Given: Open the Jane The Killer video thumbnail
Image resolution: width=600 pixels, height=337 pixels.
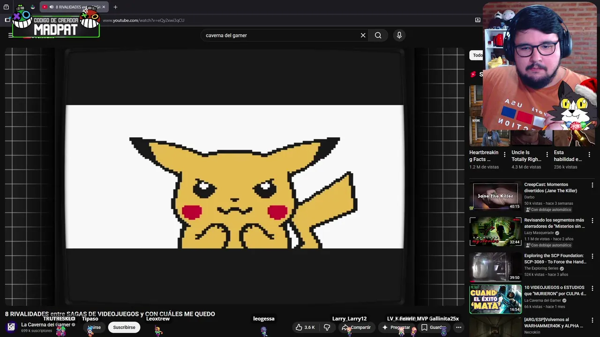Looking at the screenshot, I should tap(495, 196).
